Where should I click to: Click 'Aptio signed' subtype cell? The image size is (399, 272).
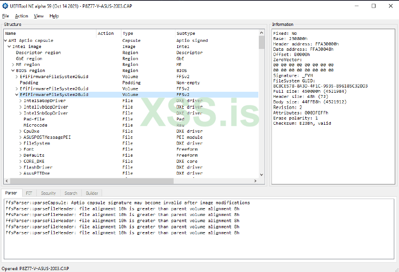[x=192, y=40]
